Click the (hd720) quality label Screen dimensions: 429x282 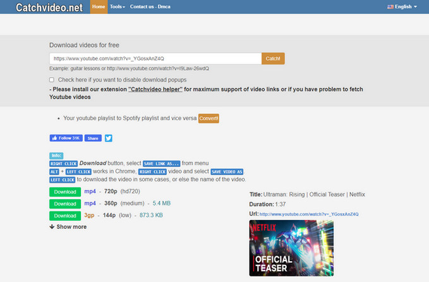[x=130, y=191]
